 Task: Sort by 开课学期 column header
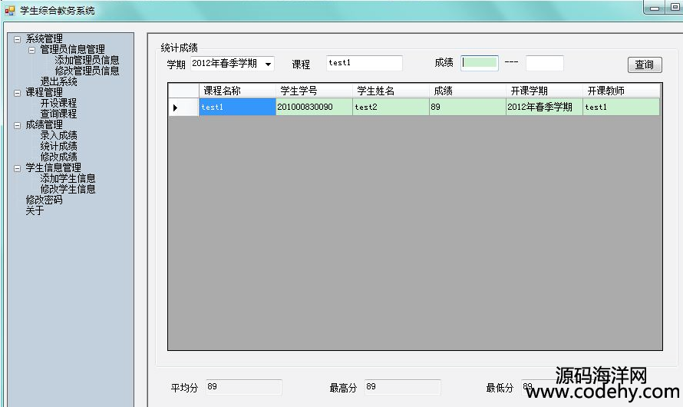coord(544,91)
